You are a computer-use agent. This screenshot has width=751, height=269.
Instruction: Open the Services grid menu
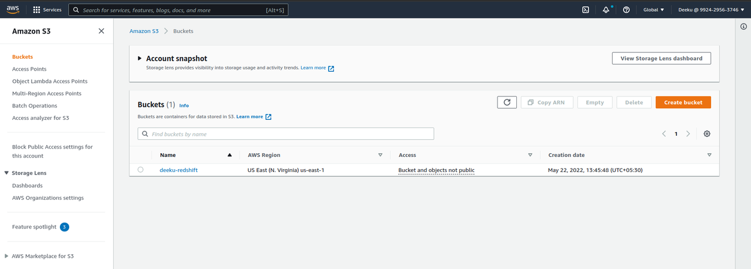point(47,9)
